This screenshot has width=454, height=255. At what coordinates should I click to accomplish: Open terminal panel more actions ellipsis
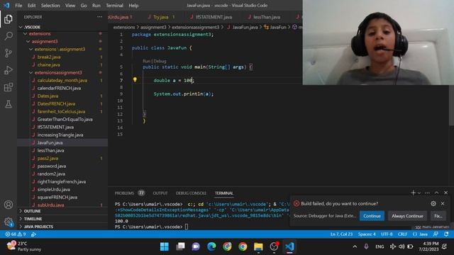427,193
